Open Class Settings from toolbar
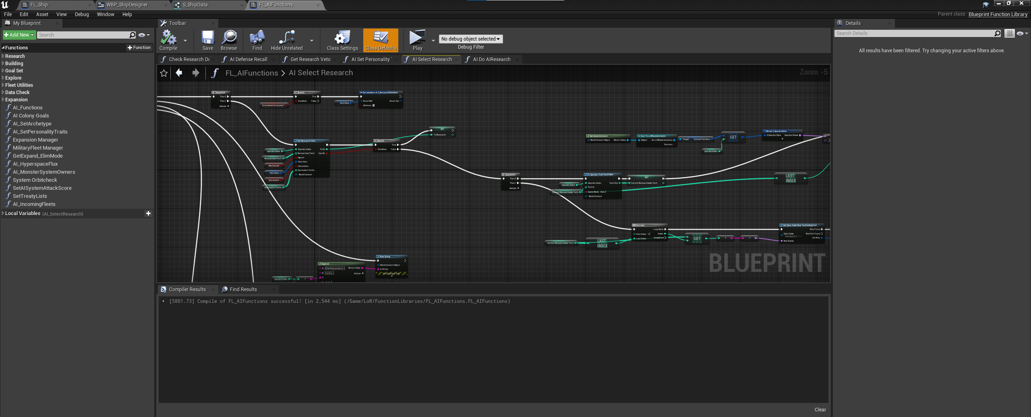The image size is (1031, 417). (x=342, y=38)
